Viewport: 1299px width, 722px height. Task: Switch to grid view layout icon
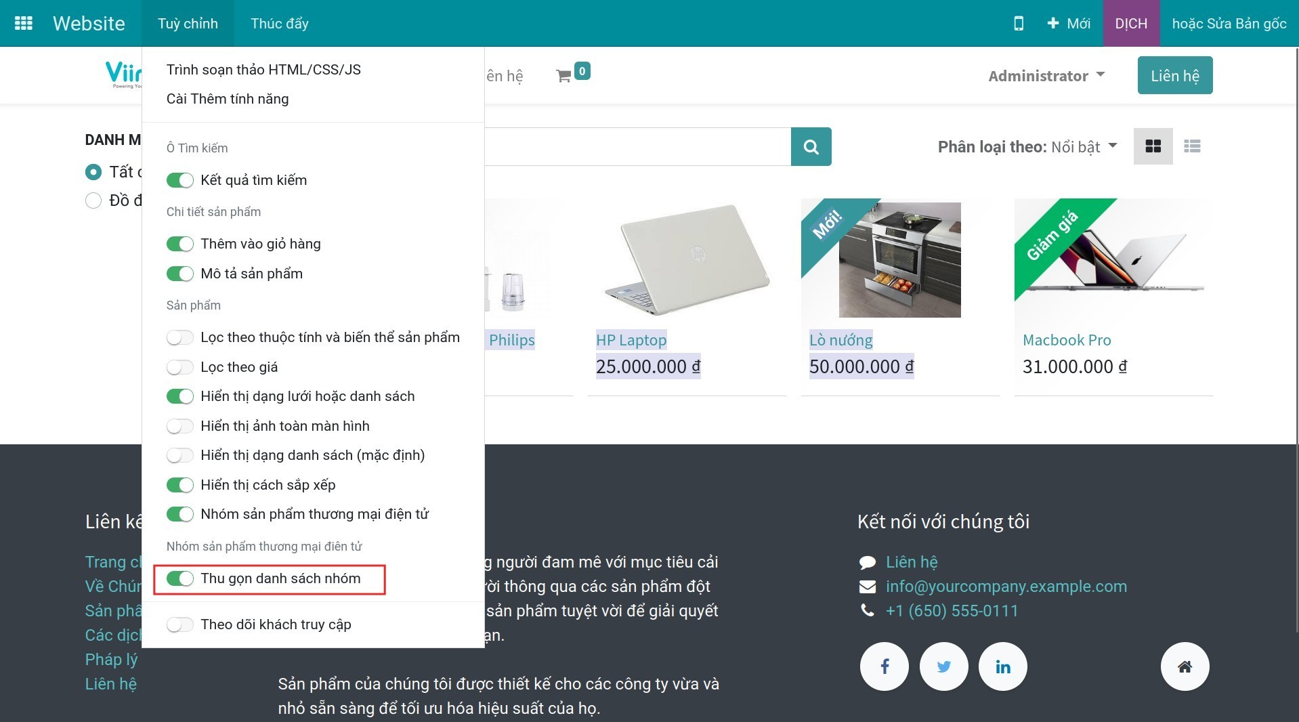1153,146
